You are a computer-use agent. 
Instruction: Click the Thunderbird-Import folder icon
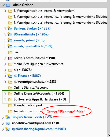(x=10, y=106)
